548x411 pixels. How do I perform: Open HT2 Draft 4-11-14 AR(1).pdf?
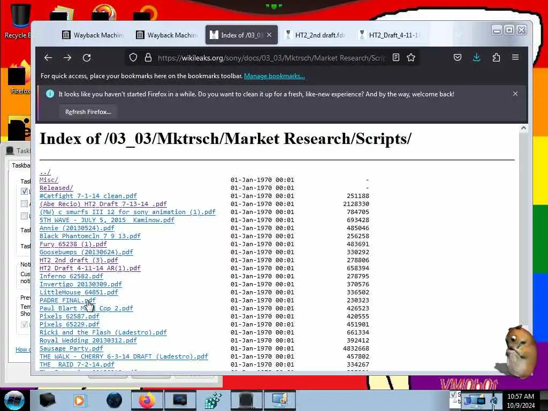point(90,269)
